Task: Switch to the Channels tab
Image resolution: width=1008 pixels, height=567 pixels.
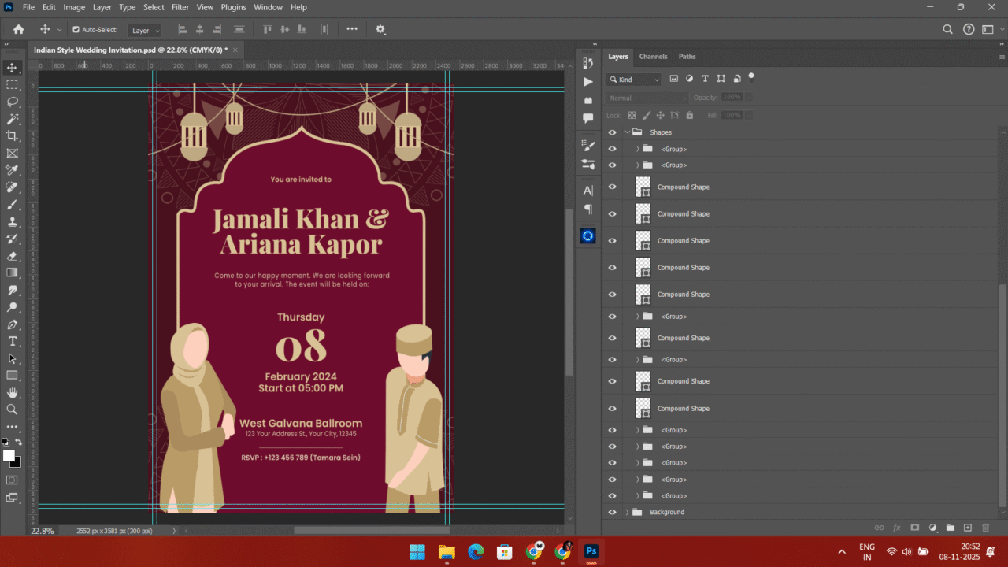Action: coord(653,57)
